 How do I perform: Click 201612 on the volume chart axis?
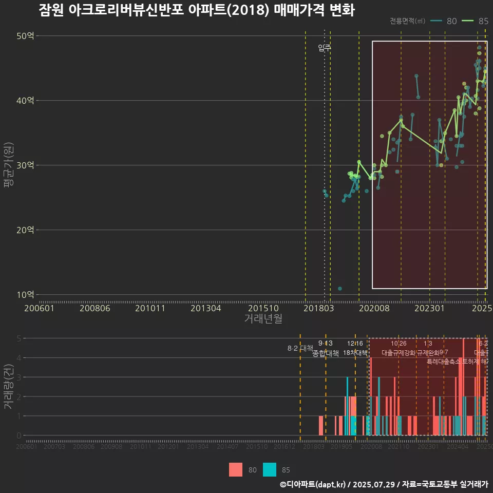coord(285,446)
